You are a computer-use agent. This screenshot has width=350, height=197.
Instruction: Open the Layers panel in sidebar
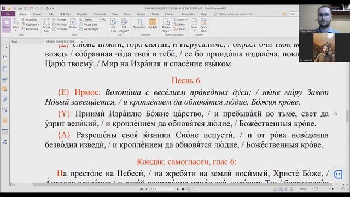(x=5, y=79)
